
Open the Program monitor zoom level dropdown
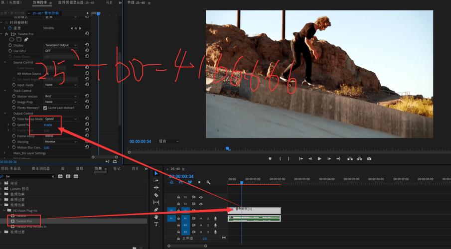tap(169, 141)
